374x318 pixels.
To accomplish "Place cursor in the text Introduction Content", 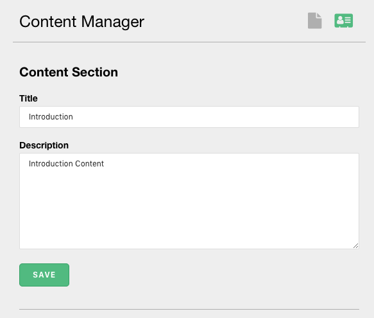I will 66,164.
